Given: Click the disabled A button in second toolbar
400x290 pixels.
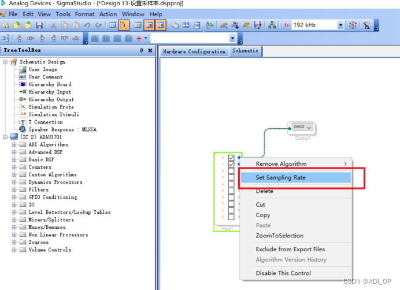Looking at the screenshot, I should pos(95,39).
